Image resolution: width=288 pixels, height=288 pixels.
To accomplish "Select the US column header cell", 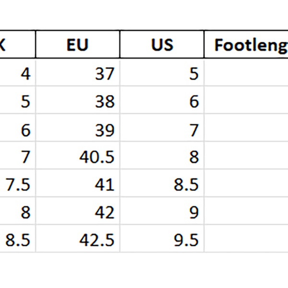I will coord(162,45).
